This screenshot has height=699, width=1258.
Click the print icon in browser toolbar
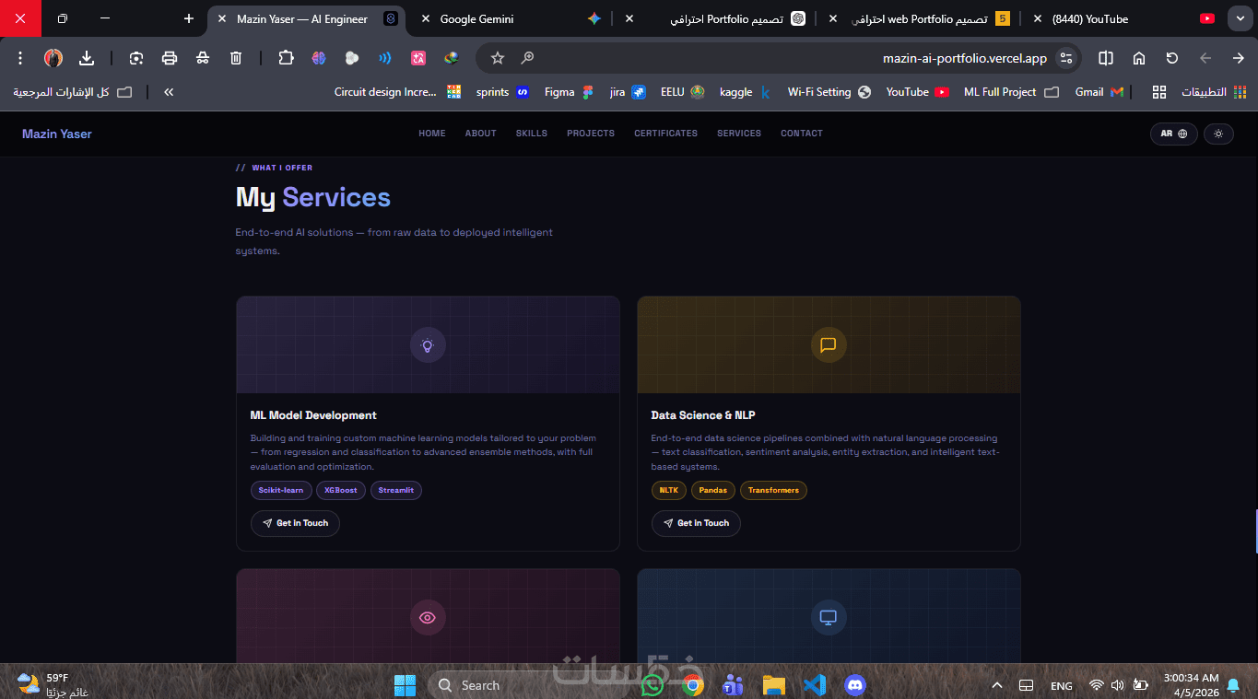(x=170, y=58)
